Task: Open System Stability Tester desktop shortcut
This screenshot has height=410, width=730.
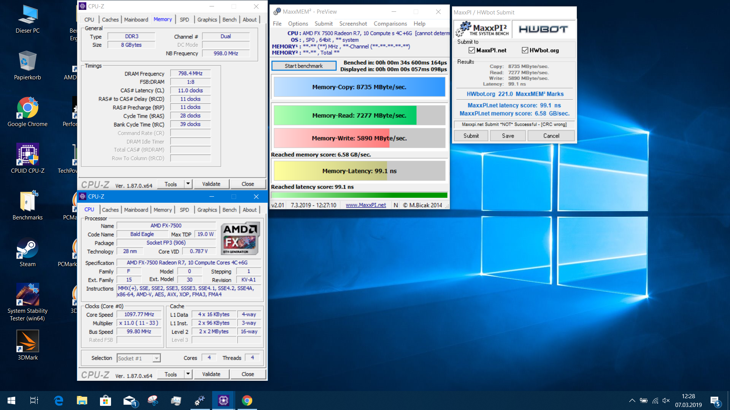Action: point(27,303)
